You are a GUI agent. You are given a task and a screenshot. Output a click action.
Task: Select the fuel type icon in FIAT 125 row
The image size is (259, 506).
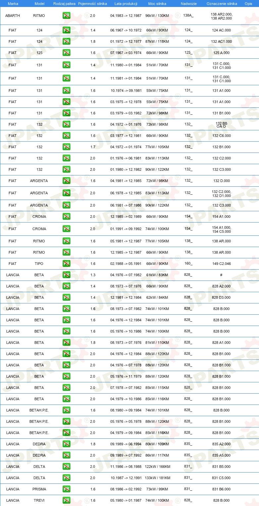pos(67,53)
